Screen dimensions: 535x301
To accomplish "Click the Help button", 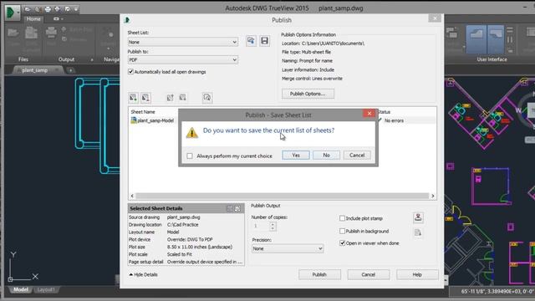I will point(417,274).
